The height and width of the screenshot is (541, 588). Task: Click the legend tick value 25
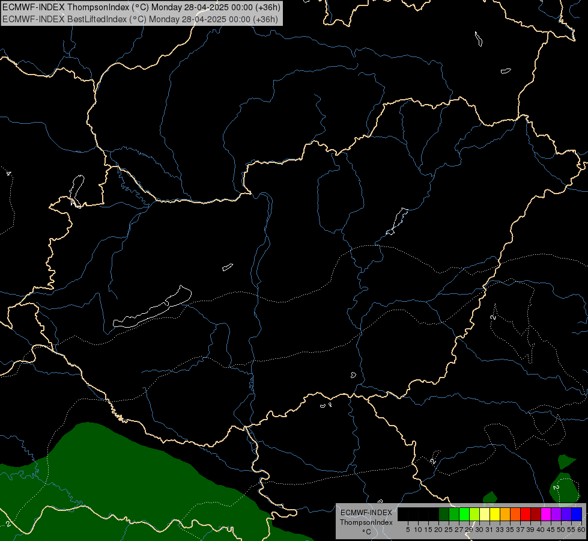pyautogui.click(x=449, y=530)
